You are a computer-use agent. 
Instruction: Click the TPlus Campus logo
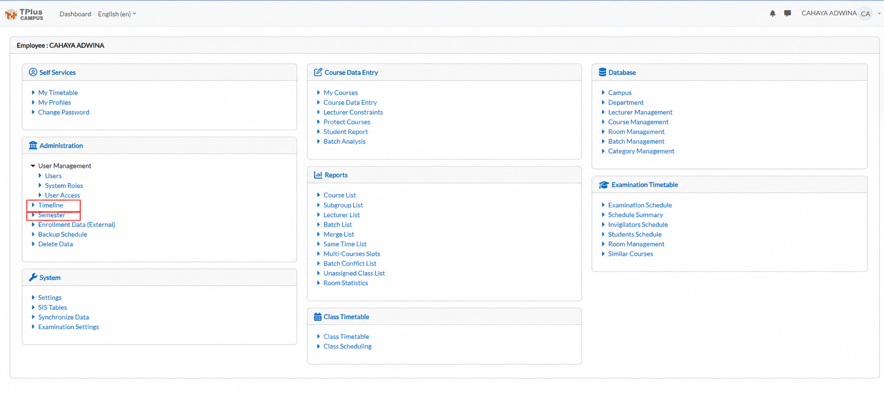24,14
